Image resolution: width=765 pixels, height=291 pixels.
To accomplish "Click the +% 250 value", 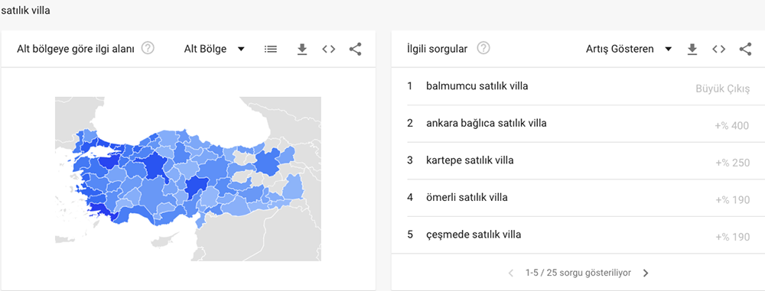I will pos(732,163).
